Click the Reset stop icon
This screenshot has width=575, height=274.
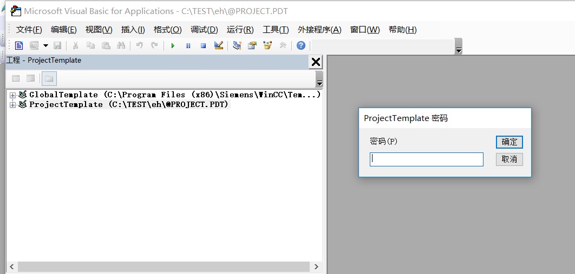(203, 46)
